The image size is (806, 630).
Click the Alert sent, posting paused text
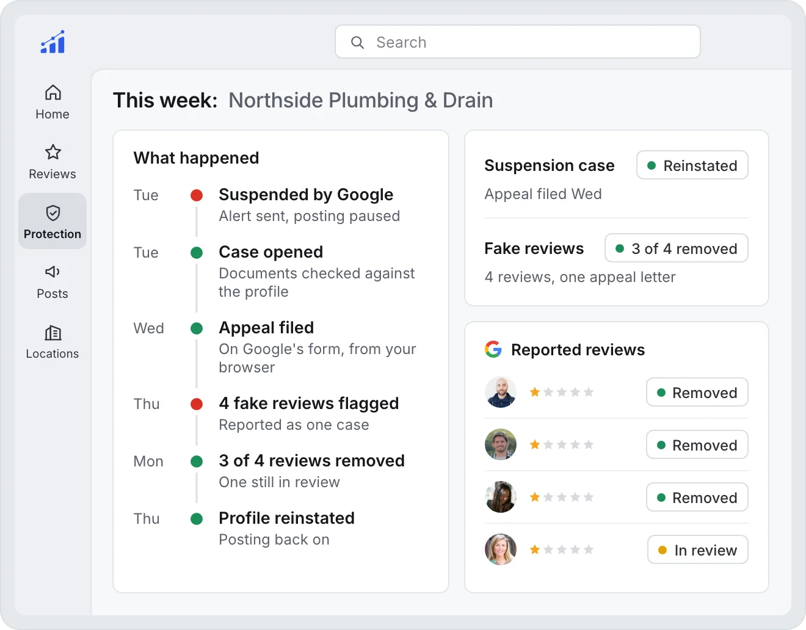[310, 216]
